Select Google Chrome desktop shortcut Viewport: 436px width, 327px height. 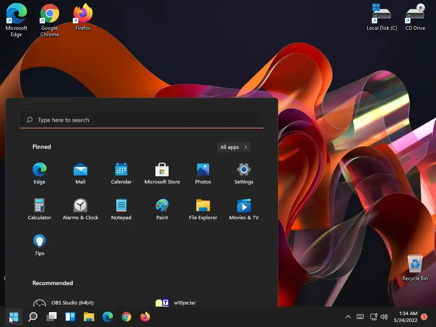pos(50,20)
